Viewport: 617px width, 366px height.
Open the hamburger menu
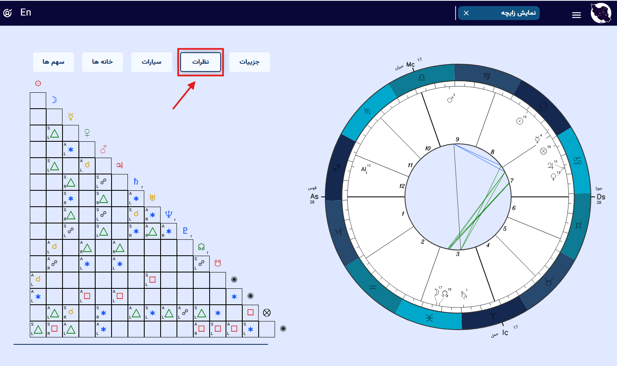576,15
